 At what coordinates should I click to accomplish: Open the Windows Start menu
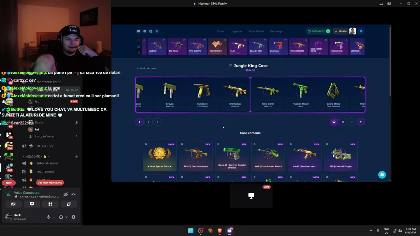pos(191,231)
